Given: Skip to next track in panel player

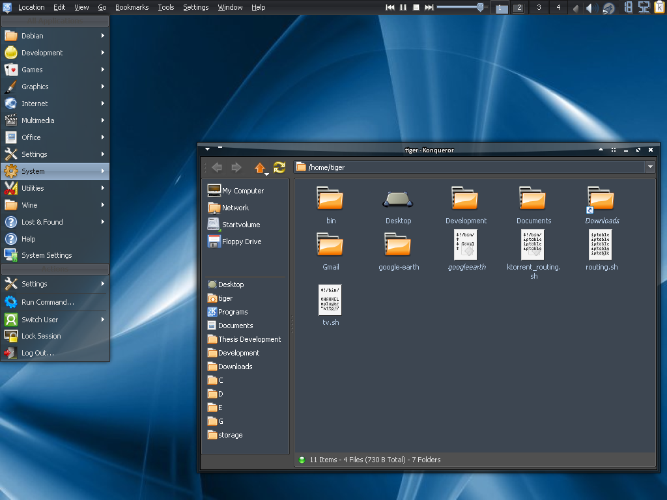Looking at the screenshot, I should click(x=429, y=7).
